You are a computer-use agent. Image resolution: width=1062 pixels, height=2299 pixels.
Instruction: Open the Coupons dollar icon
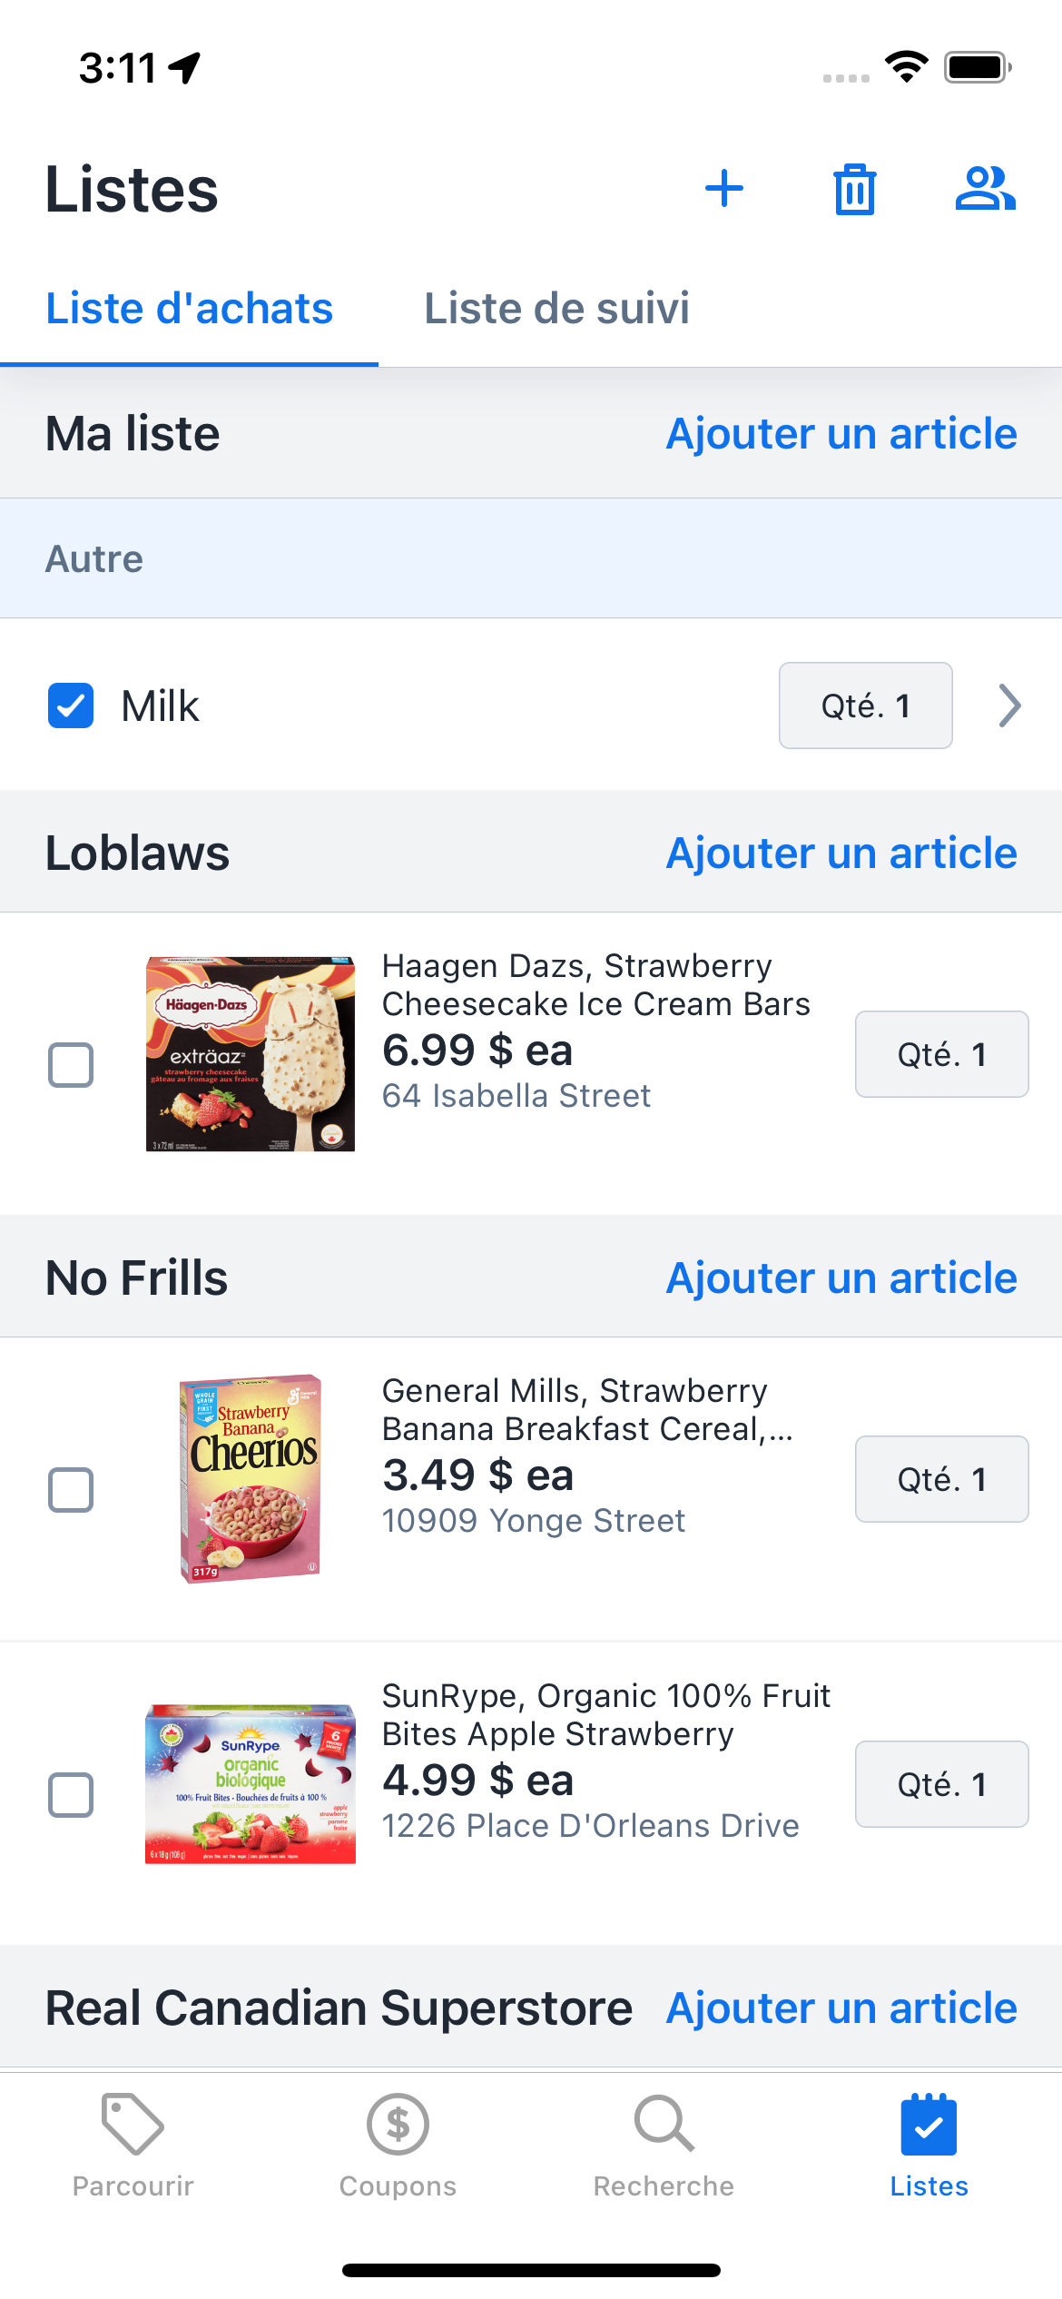click(x=398, y=2124)
